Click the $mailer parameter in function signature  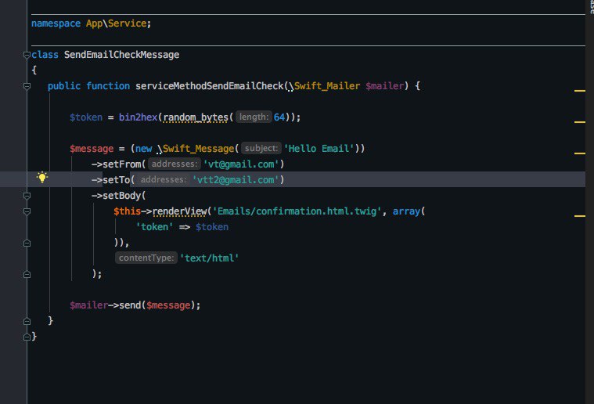[x=384, y=86]
